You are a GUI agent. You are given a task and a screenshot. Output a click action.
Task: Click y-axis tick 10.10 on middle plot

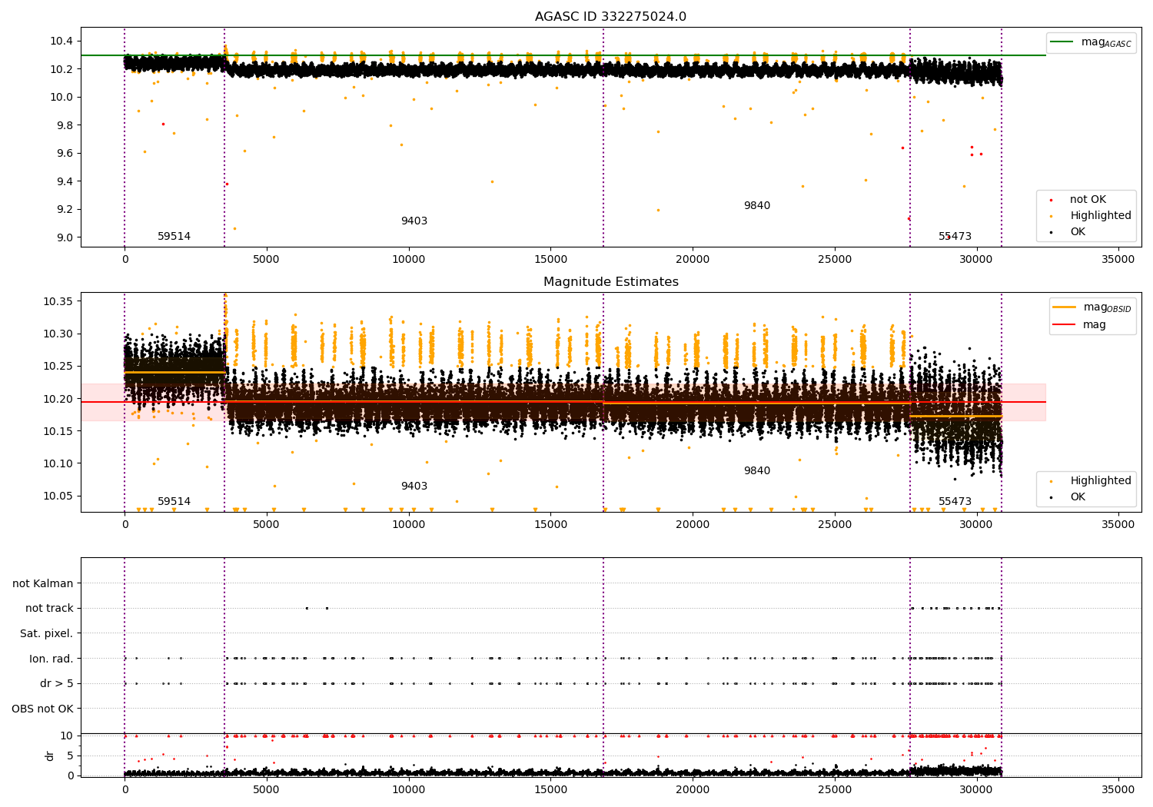(59, 463)
